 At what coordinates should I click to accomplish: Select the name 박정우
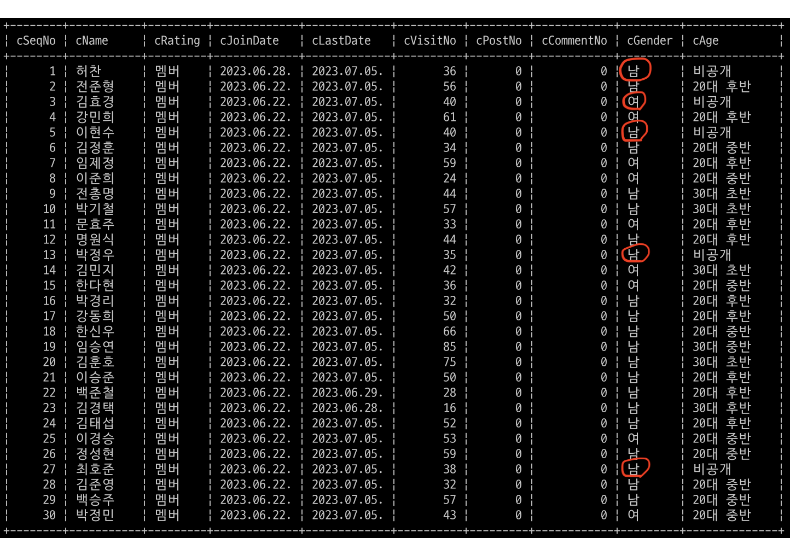click(x=95, y=255)
